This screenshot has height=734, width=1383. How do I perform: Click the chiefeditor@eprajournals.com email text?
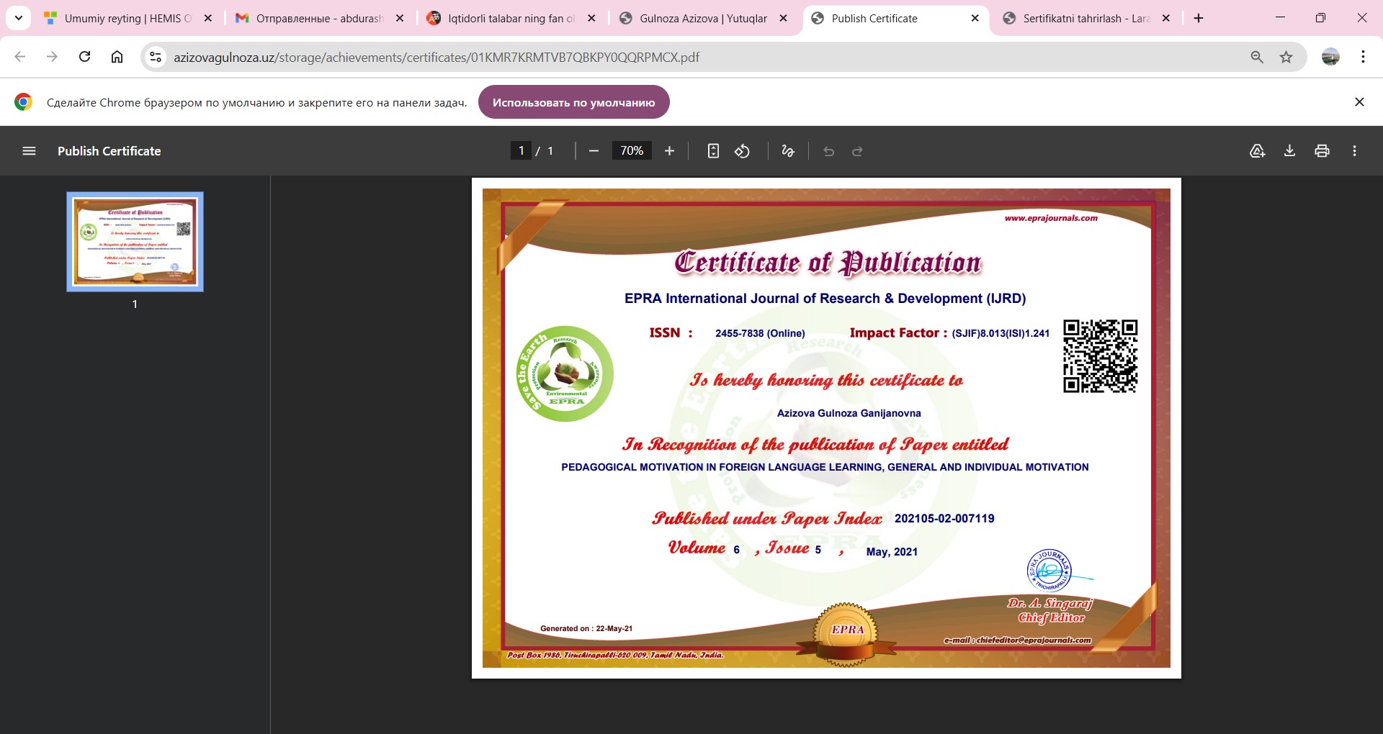point(1017,640)
